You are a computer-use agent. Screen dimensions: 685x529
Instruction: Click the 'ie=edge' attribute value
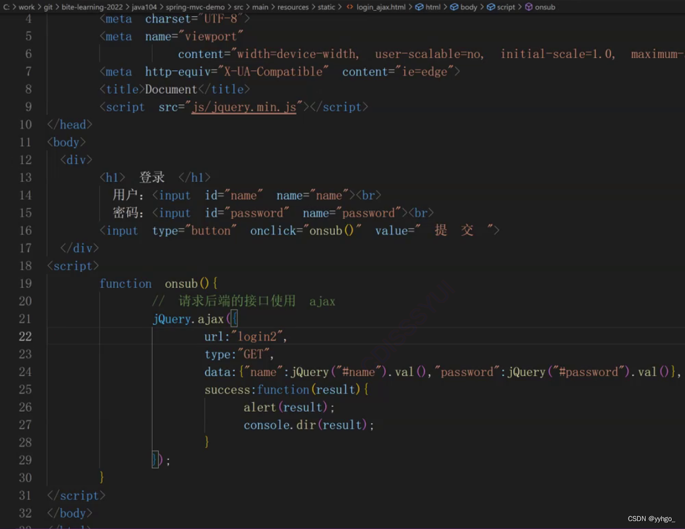(x=425, y=71)
